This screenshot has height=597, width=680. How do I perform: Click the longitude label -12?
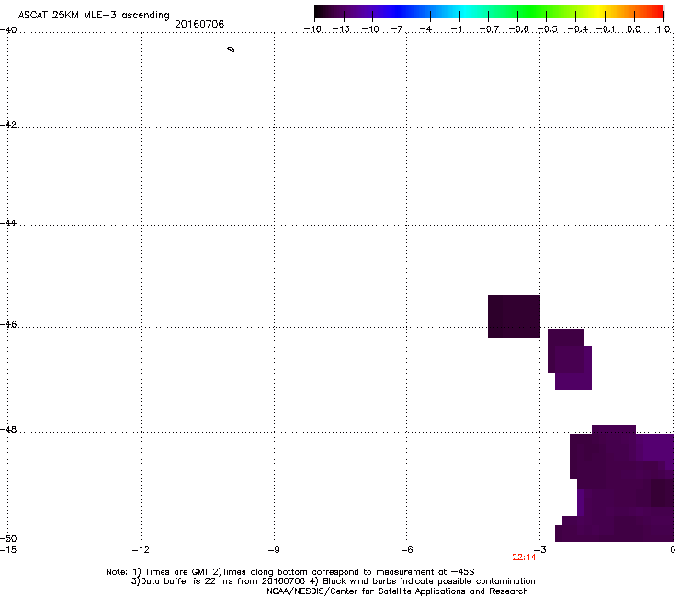click(x=141, y=550)
